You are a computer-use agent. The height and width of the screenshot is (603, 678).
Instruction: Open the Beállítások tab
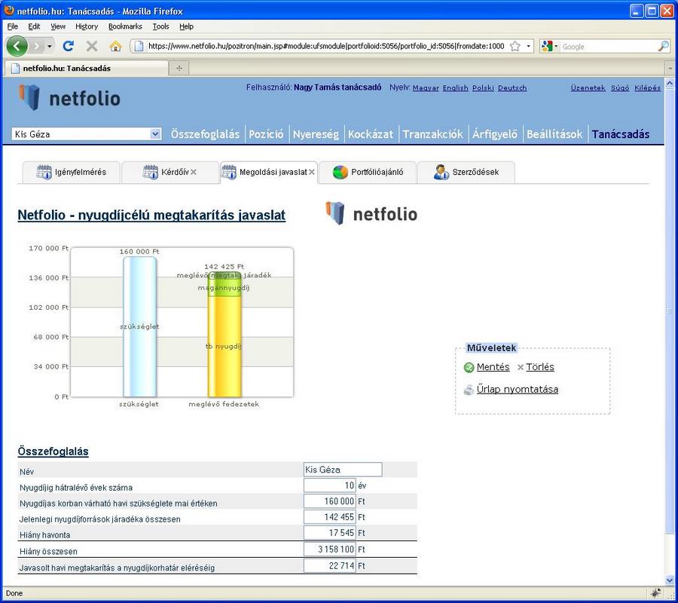554,134
